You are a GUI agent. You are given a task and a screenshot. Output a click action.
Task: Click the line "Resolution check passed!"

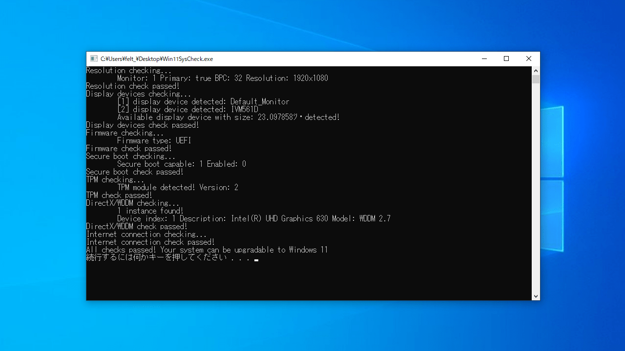pos(133,86)
